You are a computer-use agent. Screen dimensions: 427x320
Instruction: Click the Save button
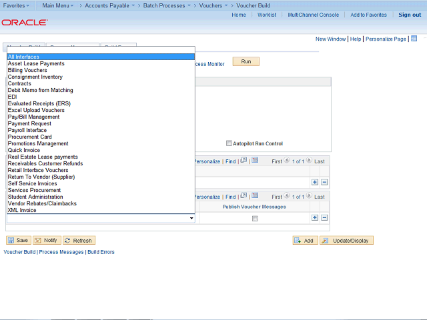click(x=19, y=240)
